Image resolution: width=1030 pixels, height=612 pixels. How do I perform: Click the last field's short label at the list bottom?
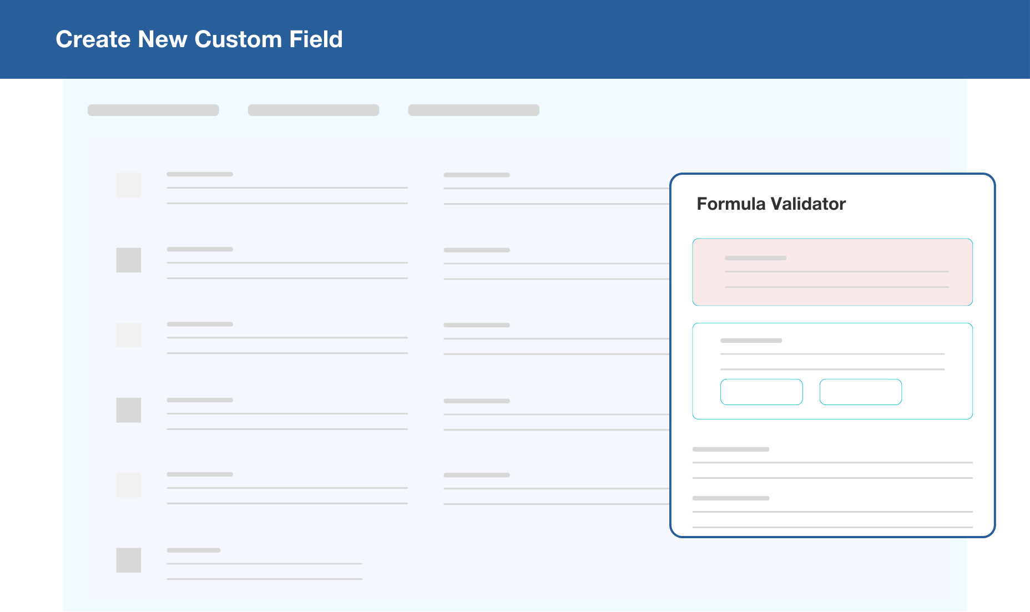pos(194,550)
